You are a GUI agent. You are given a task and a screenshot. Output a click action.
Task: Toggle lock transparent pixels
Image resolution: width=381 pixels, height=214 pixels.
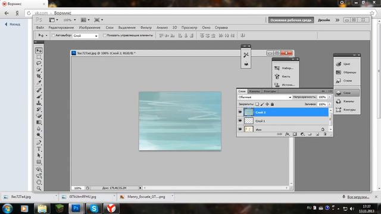click(x=257, y=104)
